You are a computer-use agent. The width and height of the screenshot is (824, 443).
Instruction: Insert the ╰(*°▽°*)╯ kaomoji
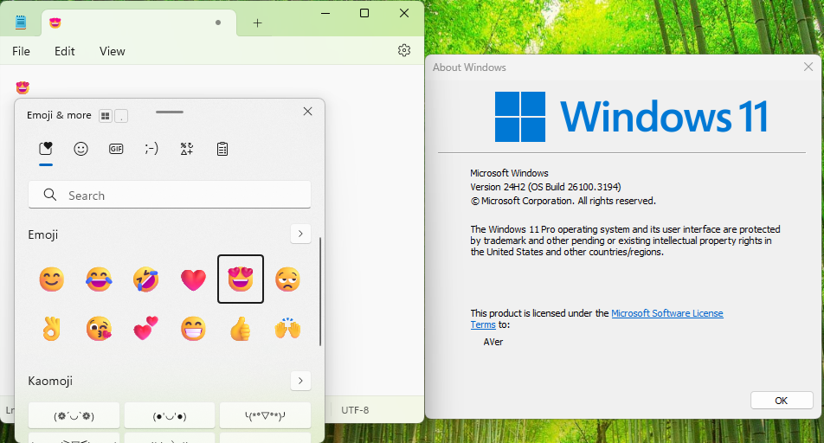(265, 415)
